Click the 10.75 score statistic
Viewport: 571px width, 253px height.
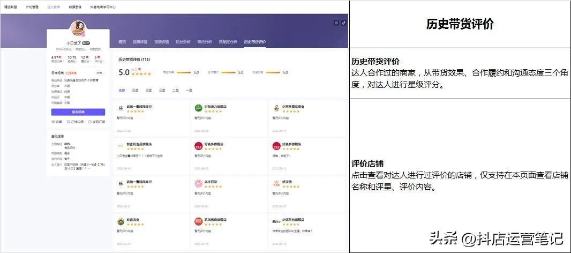click(x=72, y=58)
